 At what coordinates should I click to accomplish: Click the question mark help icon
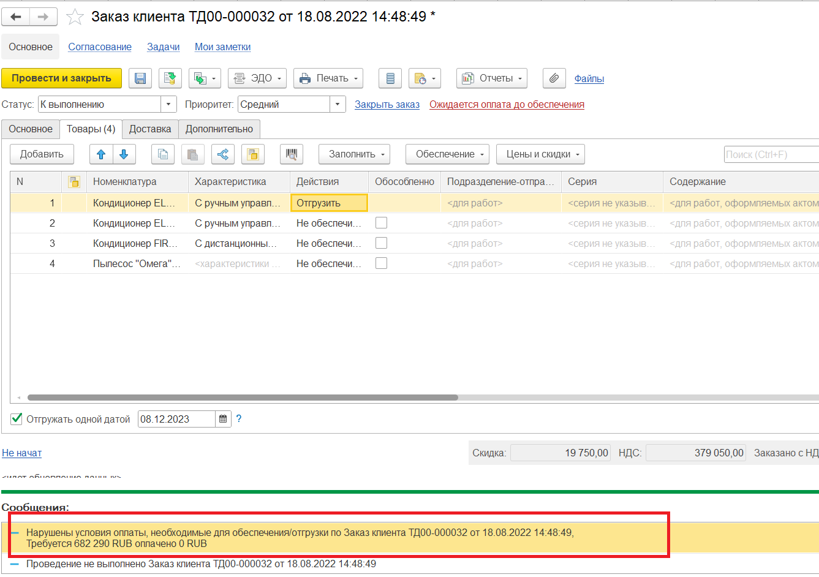(239, 419)
